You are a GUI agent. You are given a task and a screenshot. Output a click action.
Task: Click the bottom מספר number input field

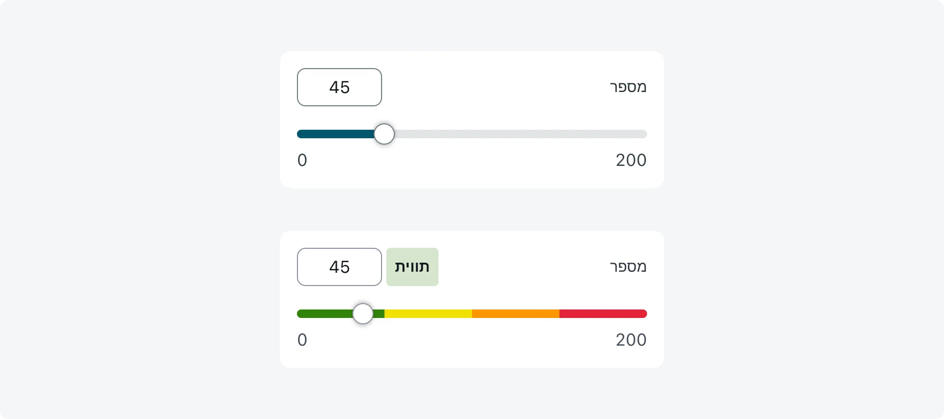click(x=339, y=267)
